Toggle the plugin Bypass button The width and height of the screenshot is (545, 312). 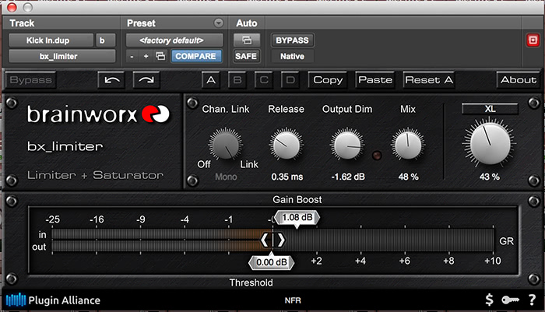(x=30, y=80)
